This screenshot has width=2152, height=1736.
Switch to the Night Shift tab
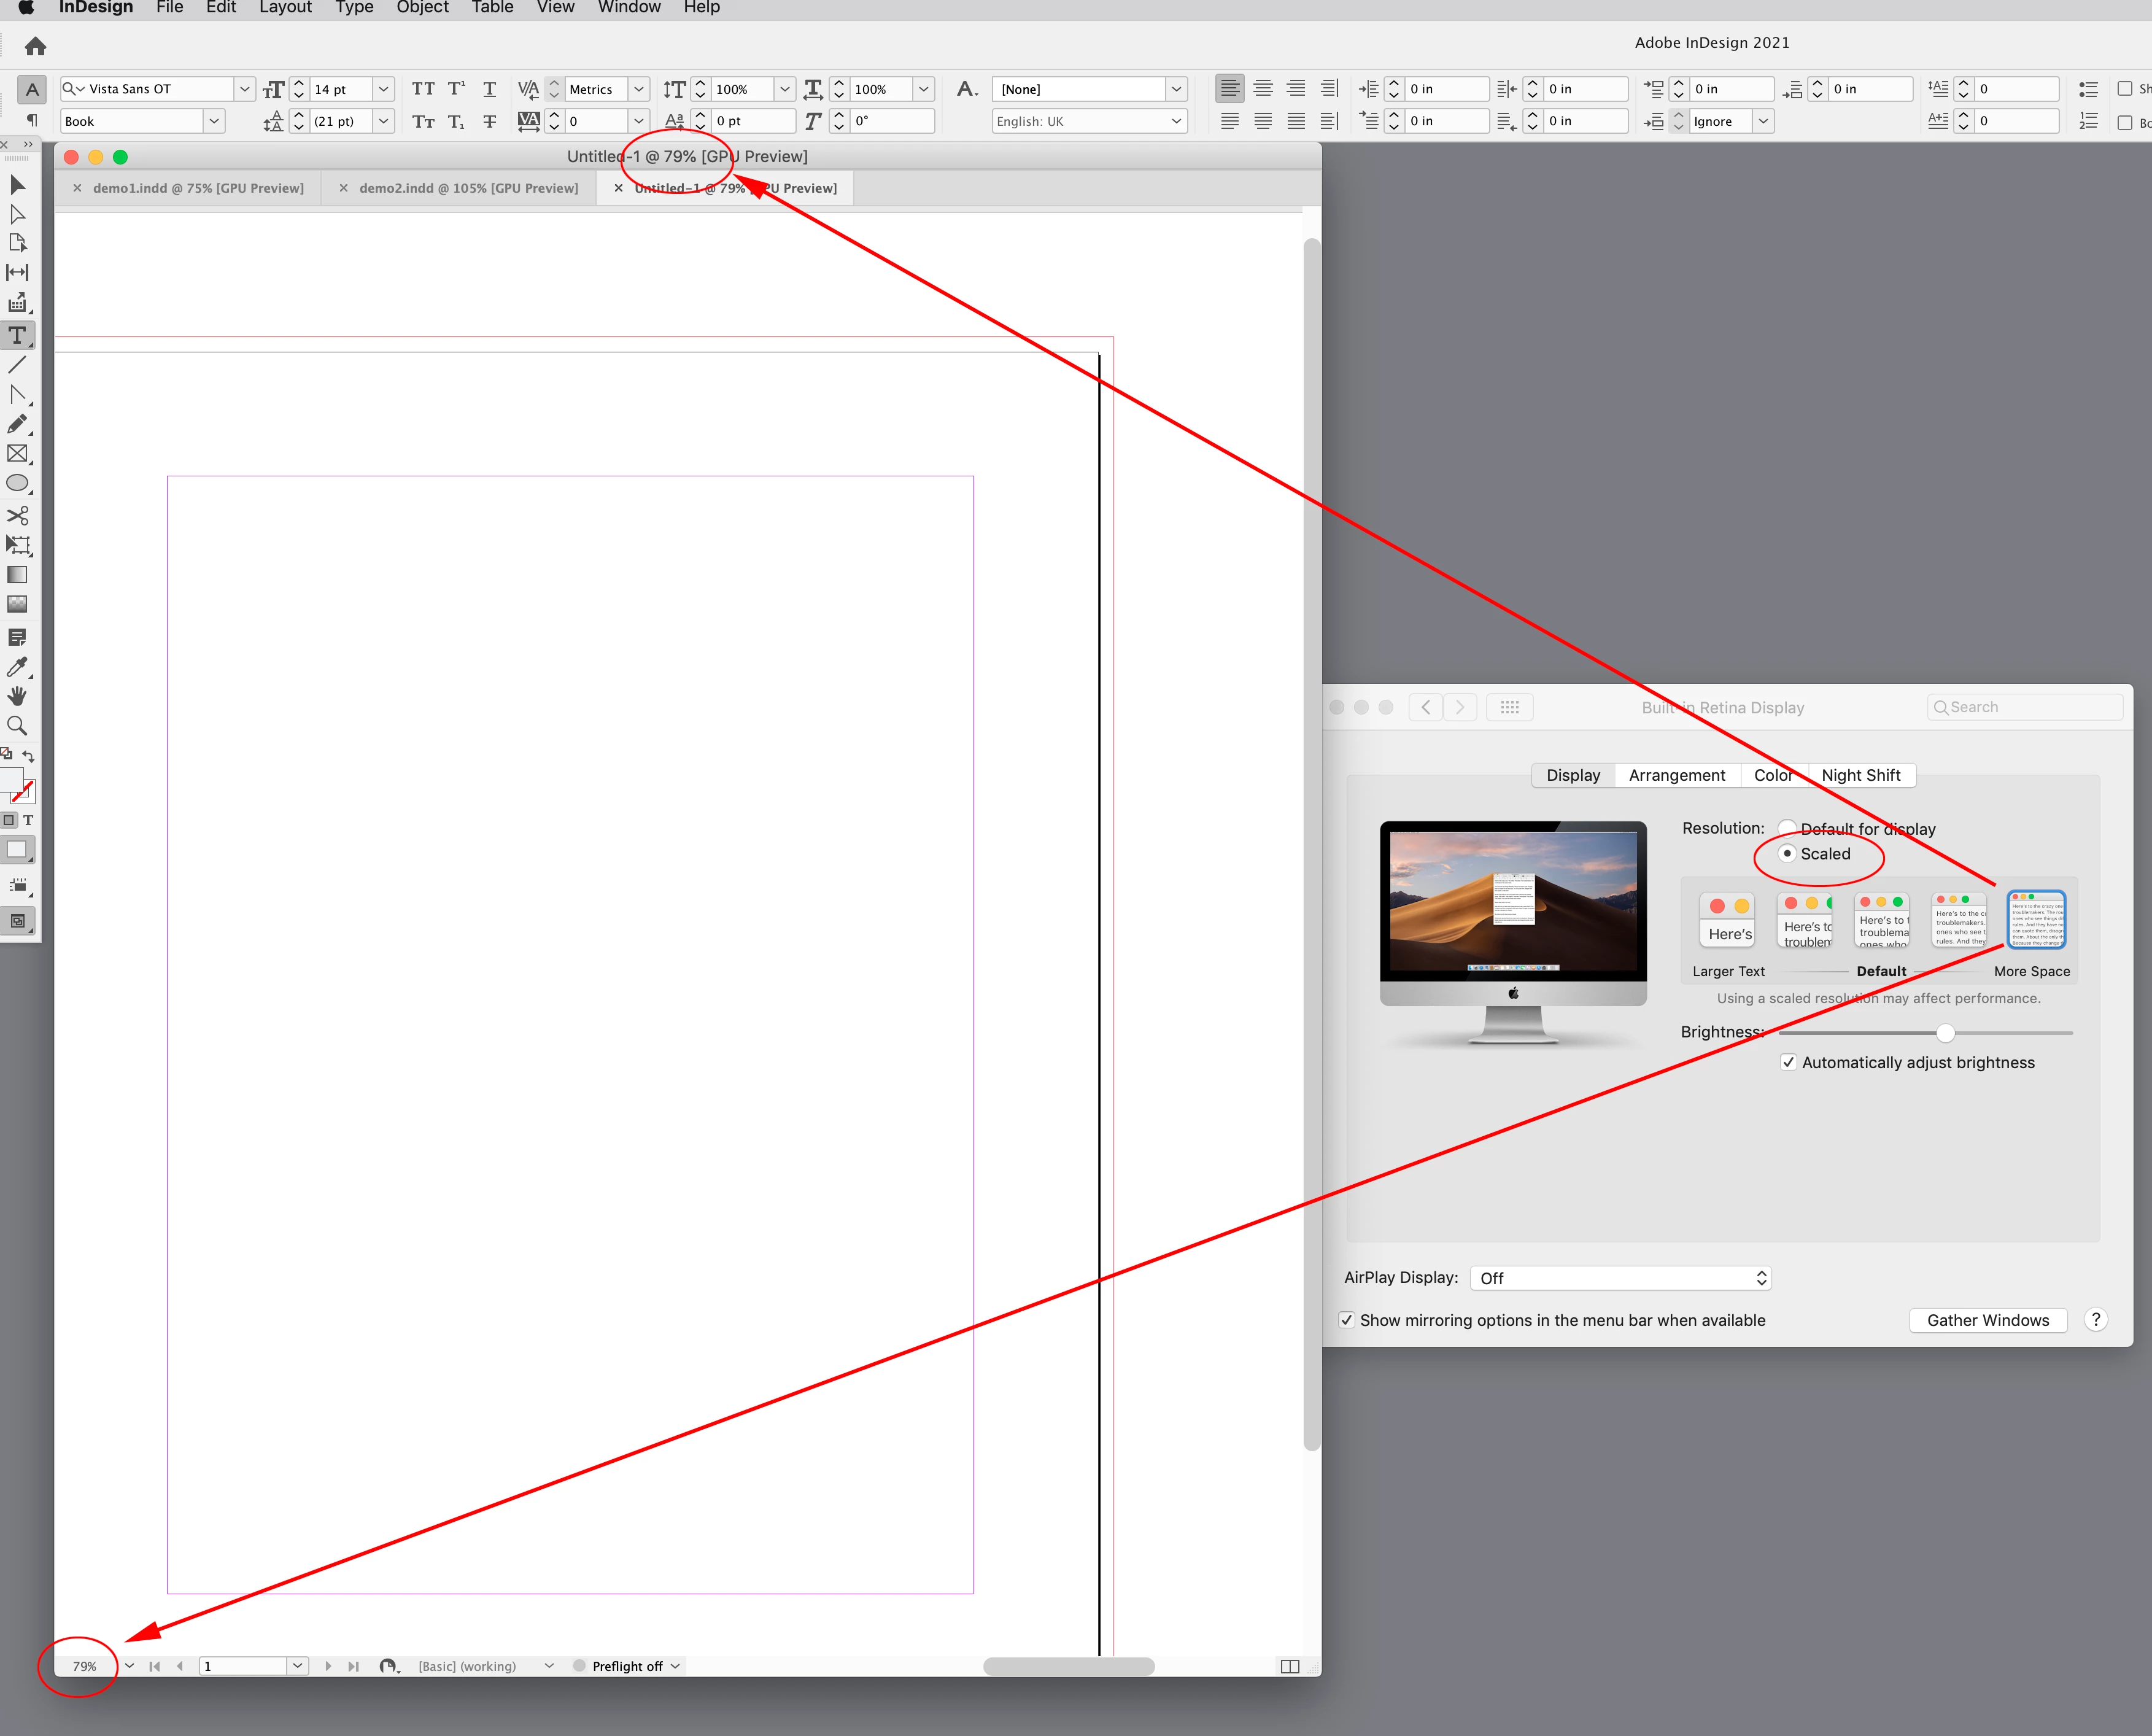pos(1860,775)
